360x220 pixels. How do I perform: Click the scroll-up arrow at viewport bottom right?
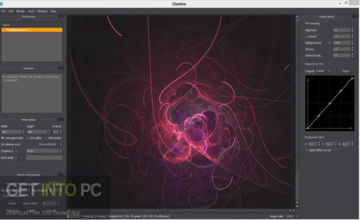click(297, 202)
